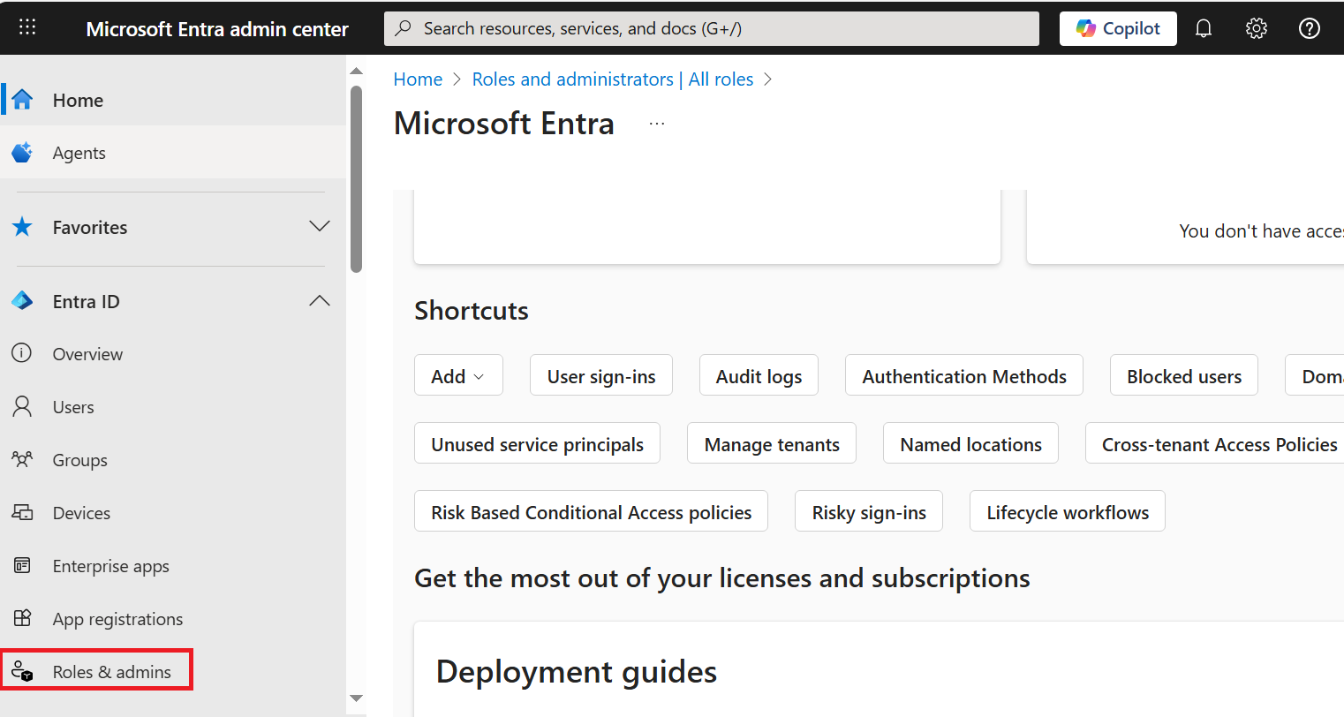Click the search magnifier icon

[404, 28]
